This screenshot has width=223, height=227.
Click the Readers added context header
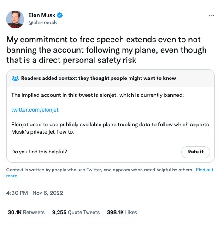pos(98,78)
